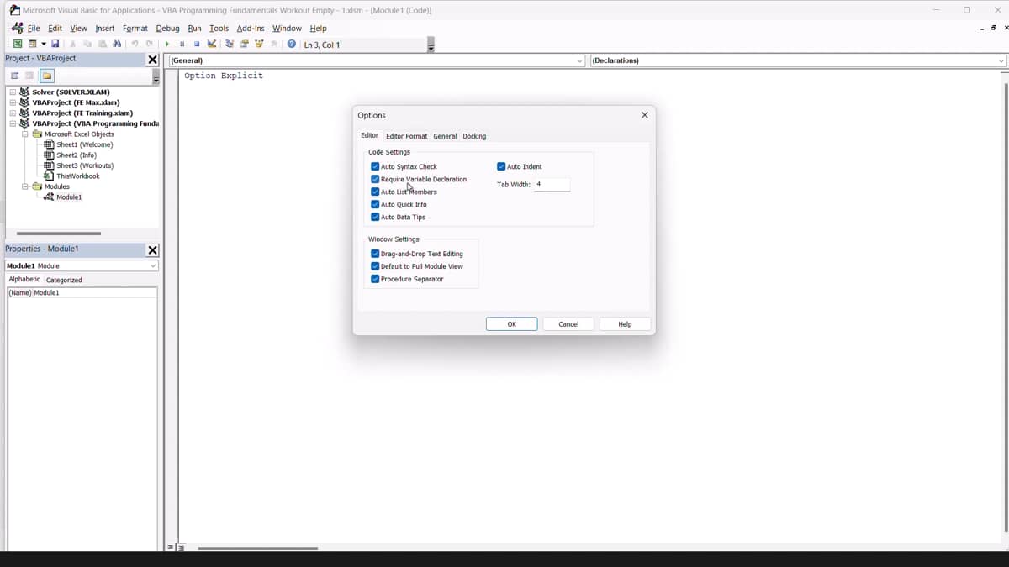Click the VBA app icon left of File menu
This screenshot has height=567, width=1009.
[x=18, y=28]
